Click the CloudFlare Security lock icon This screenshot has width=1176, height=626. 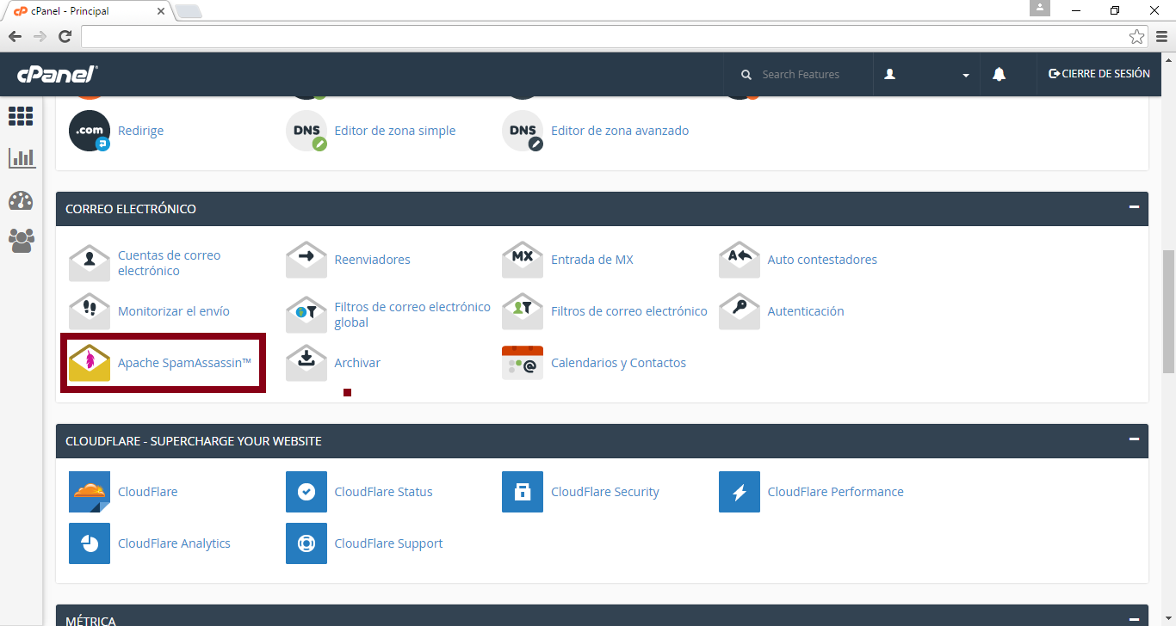tap(523, 492)
